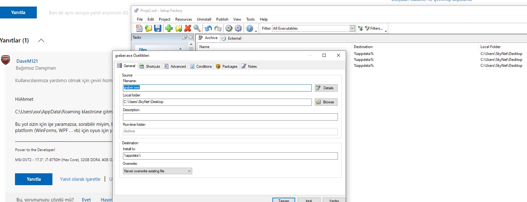Image resolution: width=527 pixels, height=202 pixels.
Task: Open the Tools menu
Action: (x=250, y=19)
